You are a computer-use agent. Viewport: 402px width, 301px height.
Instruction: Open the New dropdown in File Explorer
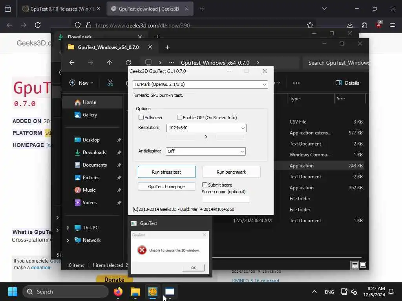click(x=82, y=83)
